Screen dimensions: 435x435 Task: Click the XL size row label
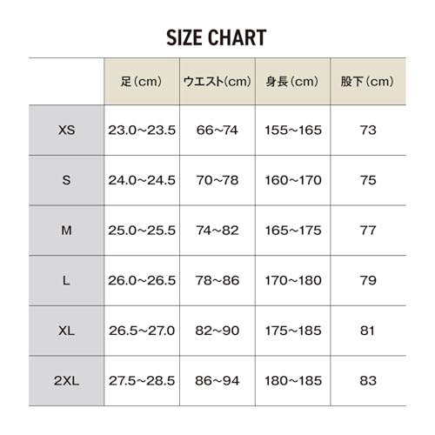66,331
